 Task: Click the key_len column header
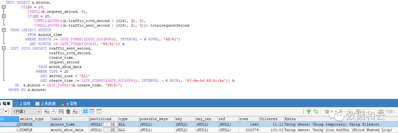tap(206, 119)
